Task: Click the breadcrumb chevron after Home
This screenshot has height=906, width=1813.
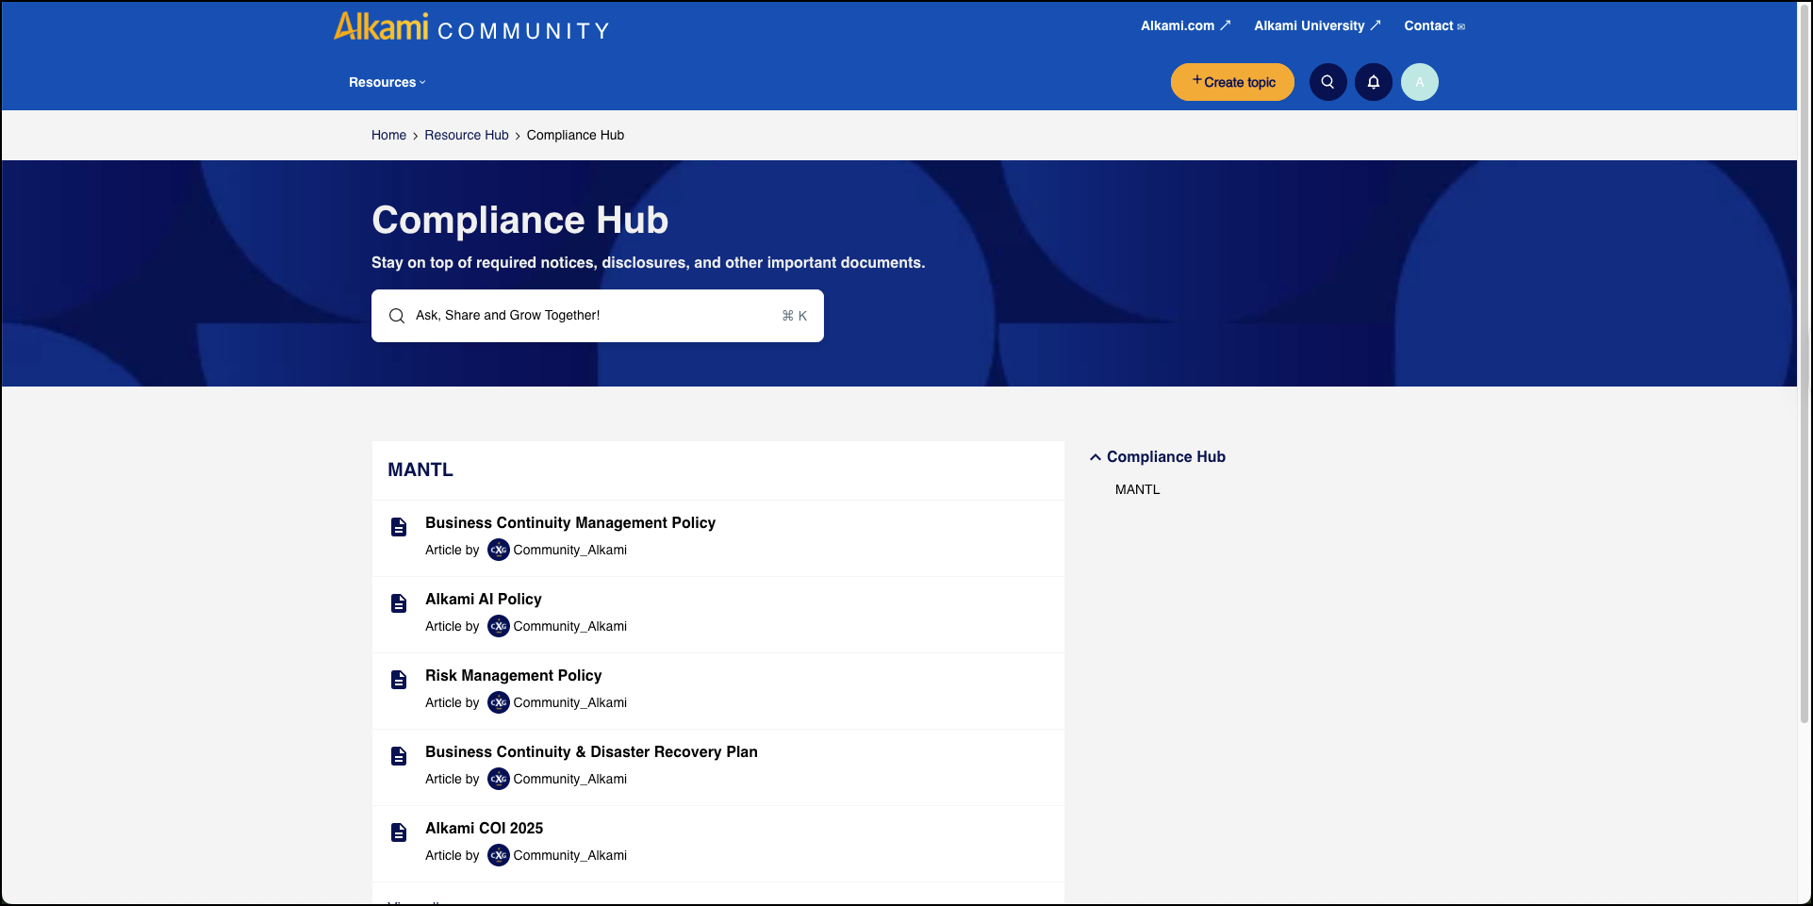Action: point(414,135)
